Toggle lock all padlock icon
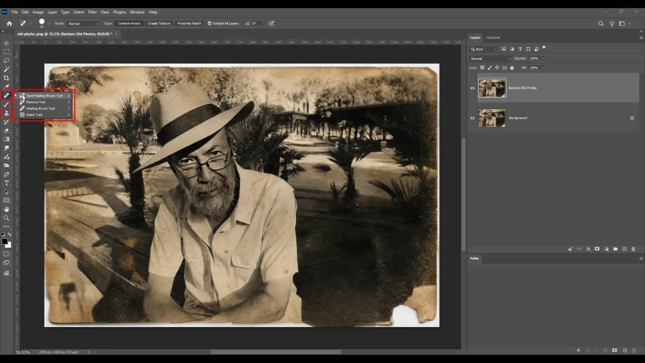Image resolution: width=645 pixels, height=363 pixels. click(x=512, y=67)
